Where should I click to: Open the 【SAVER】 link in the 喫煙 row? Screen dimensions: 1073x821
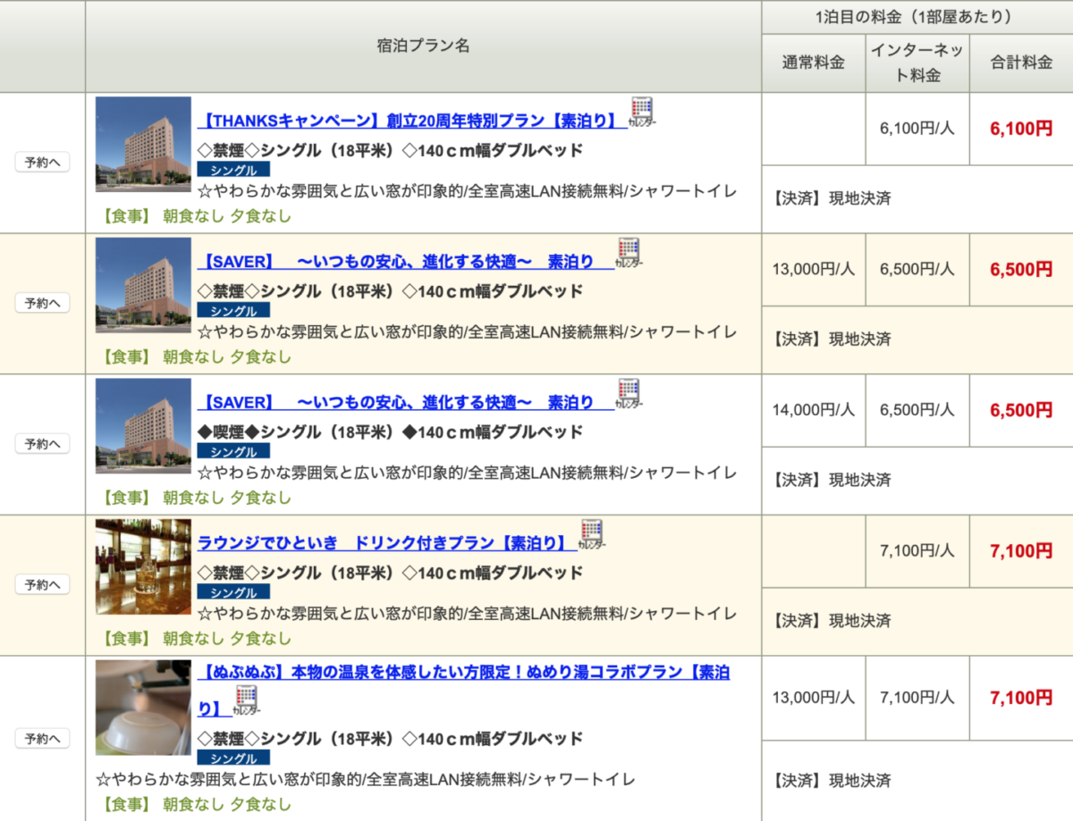[405, 402]
